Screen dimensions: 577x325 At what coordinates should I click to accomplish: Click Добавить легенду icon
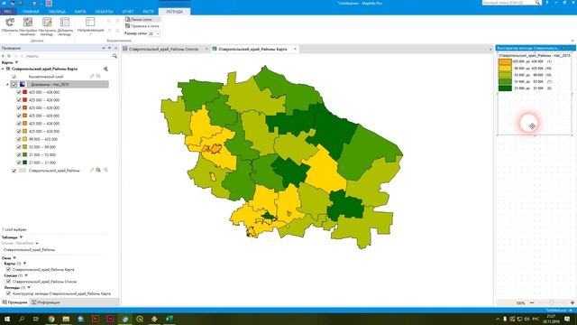click(x=65, y=22)
